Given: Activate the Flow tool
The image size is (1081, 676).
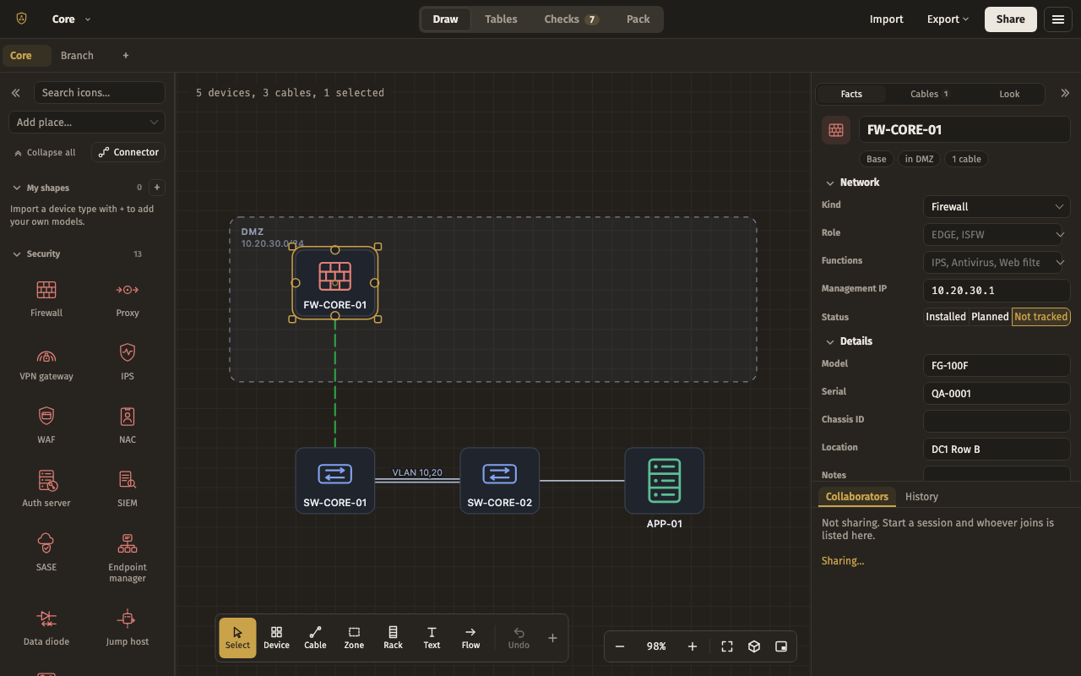Looking at the screenshot, I should 470,638.
